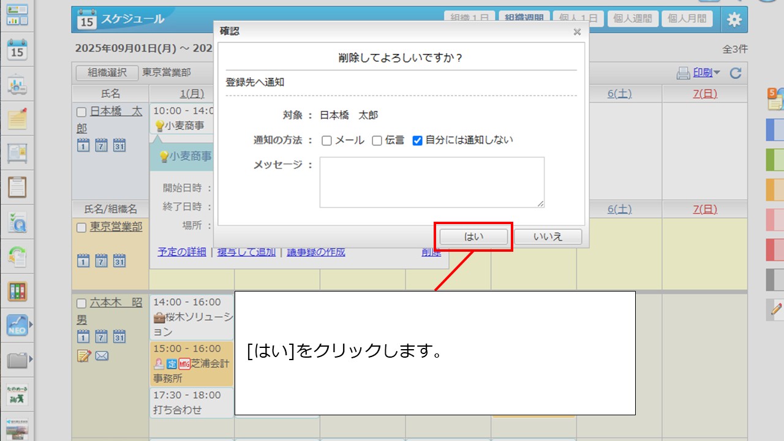This screenshot has height=441, width=784.
Task: Open the binder cabinet icon in sidebar
Action: click(x=17, y=291)
